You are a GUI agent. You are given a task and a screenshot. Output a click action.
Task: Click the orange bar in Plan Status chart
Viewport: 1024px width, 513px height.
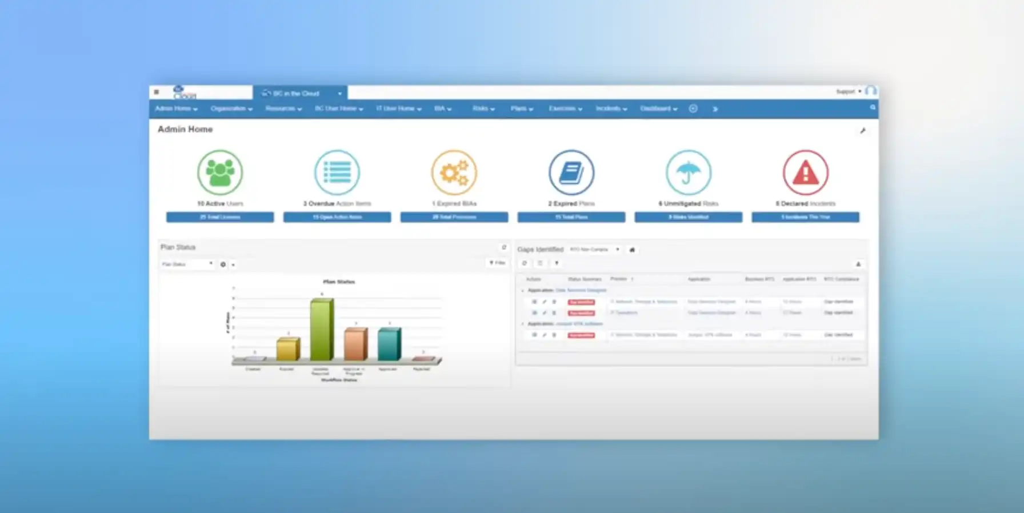pyautogui.click(x=355, y=344)
